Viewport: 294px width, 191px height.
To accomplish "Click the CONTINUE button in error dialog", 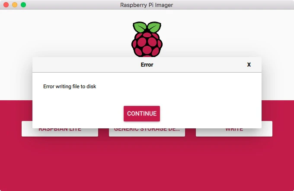I will tap(142, 114).
